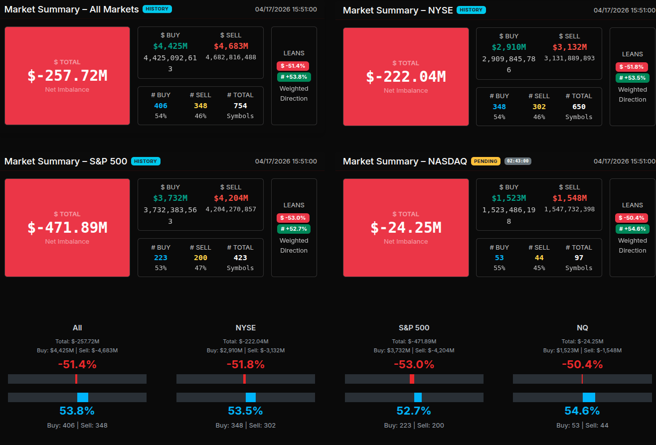656x445 pixels.
Task: Open the S&P 500 HISTORY badge
Action: tap(146, 161)
